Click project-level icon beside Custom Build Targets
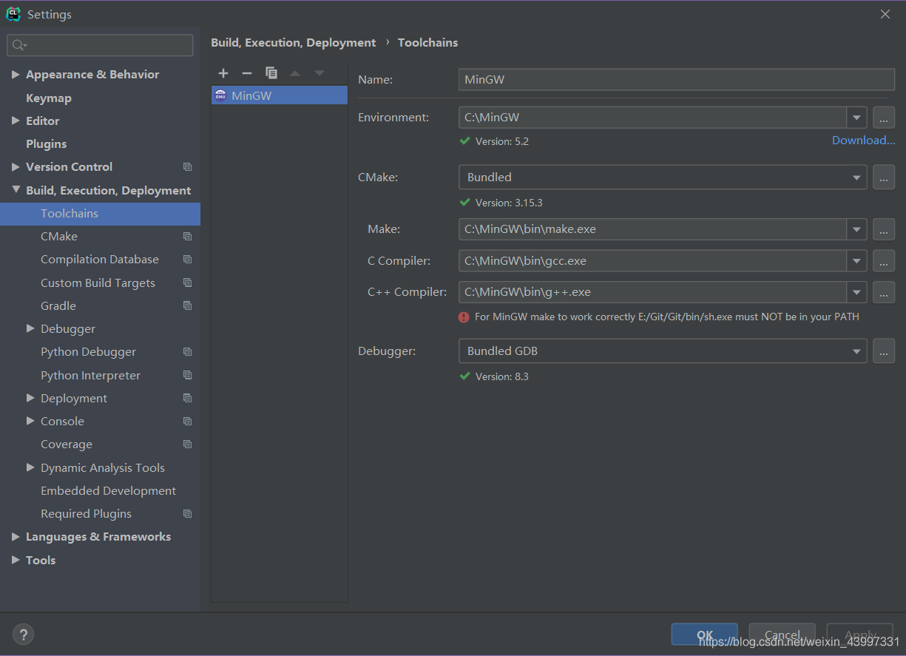This screenshot has height=656, width=906. click(187, 283)
